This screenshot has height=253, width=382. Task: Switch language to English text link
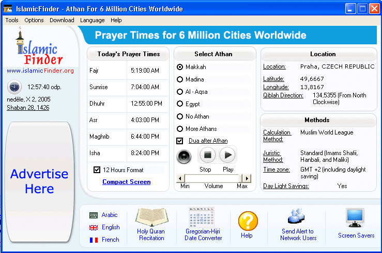click(x=111, y=227)
